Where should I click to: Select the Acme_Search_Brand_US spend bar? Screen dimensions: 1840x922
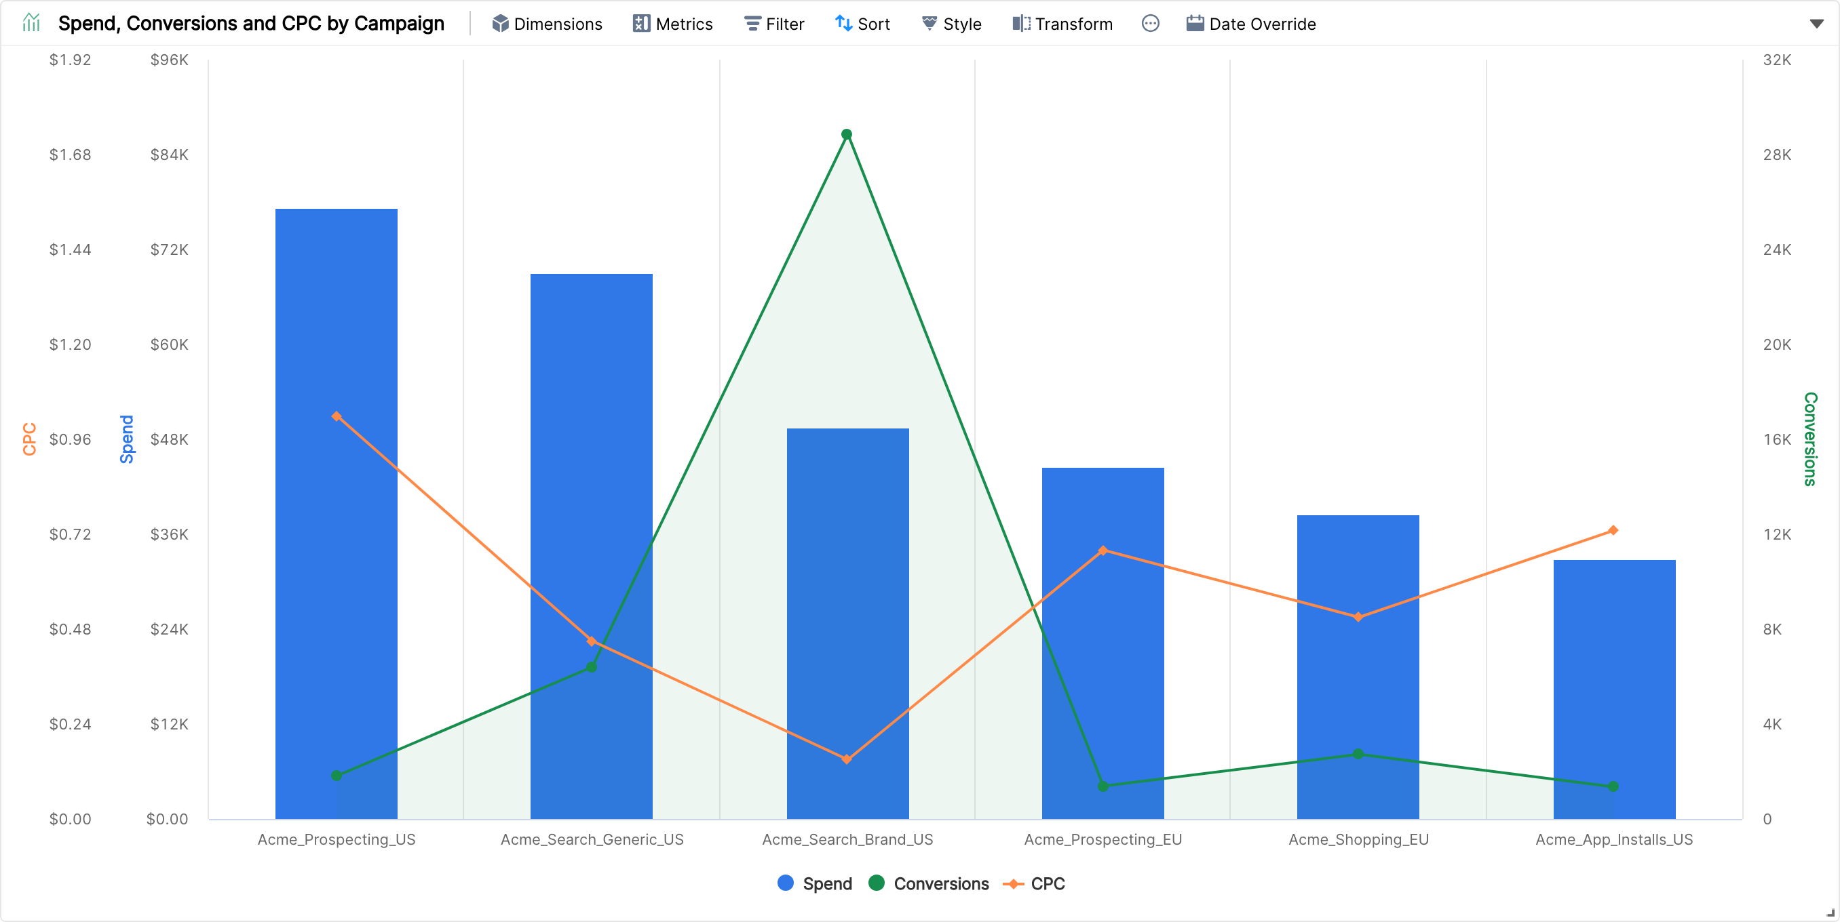click(848, 624)
